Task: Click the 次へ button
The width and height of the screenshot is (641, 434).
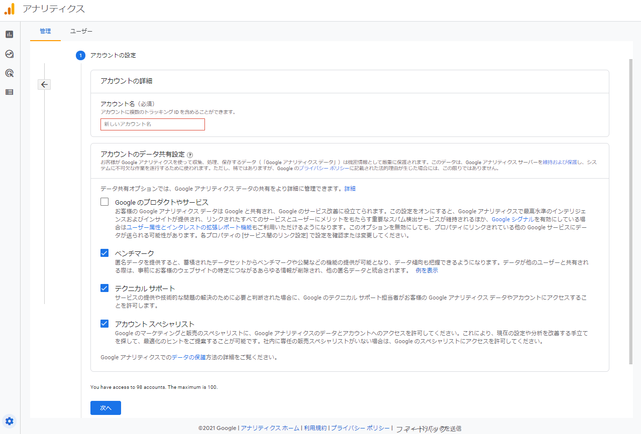Action: (105, 408)
